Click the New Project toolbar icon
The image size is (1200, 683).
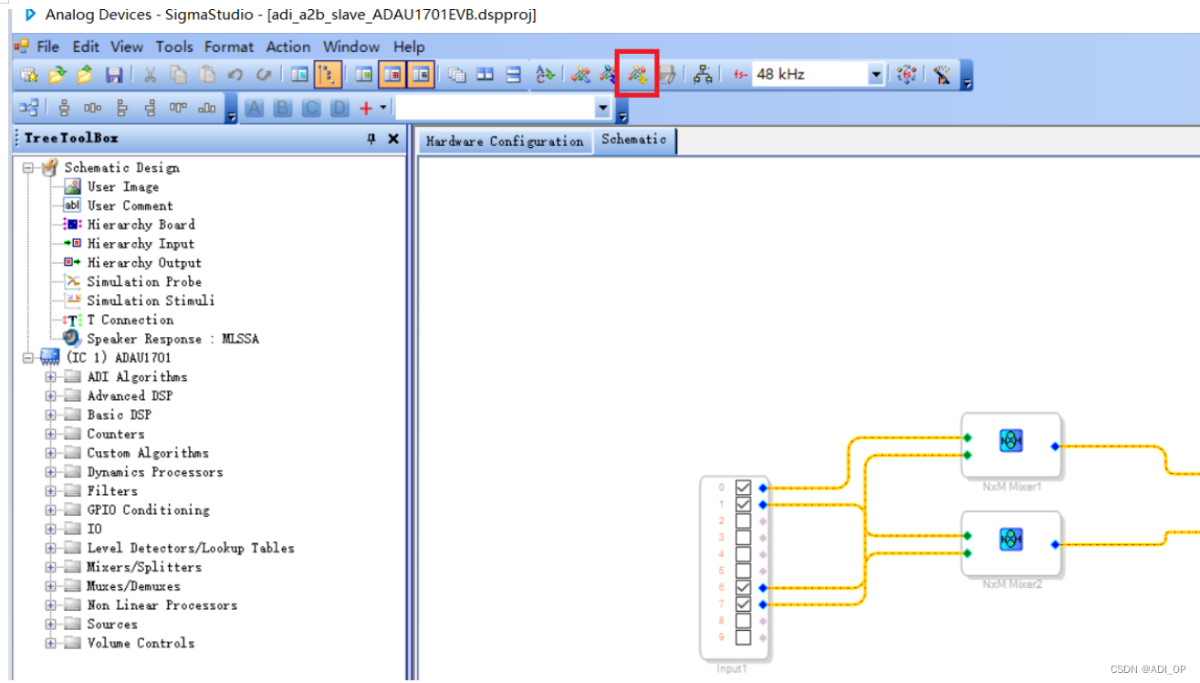pos(29,75)
